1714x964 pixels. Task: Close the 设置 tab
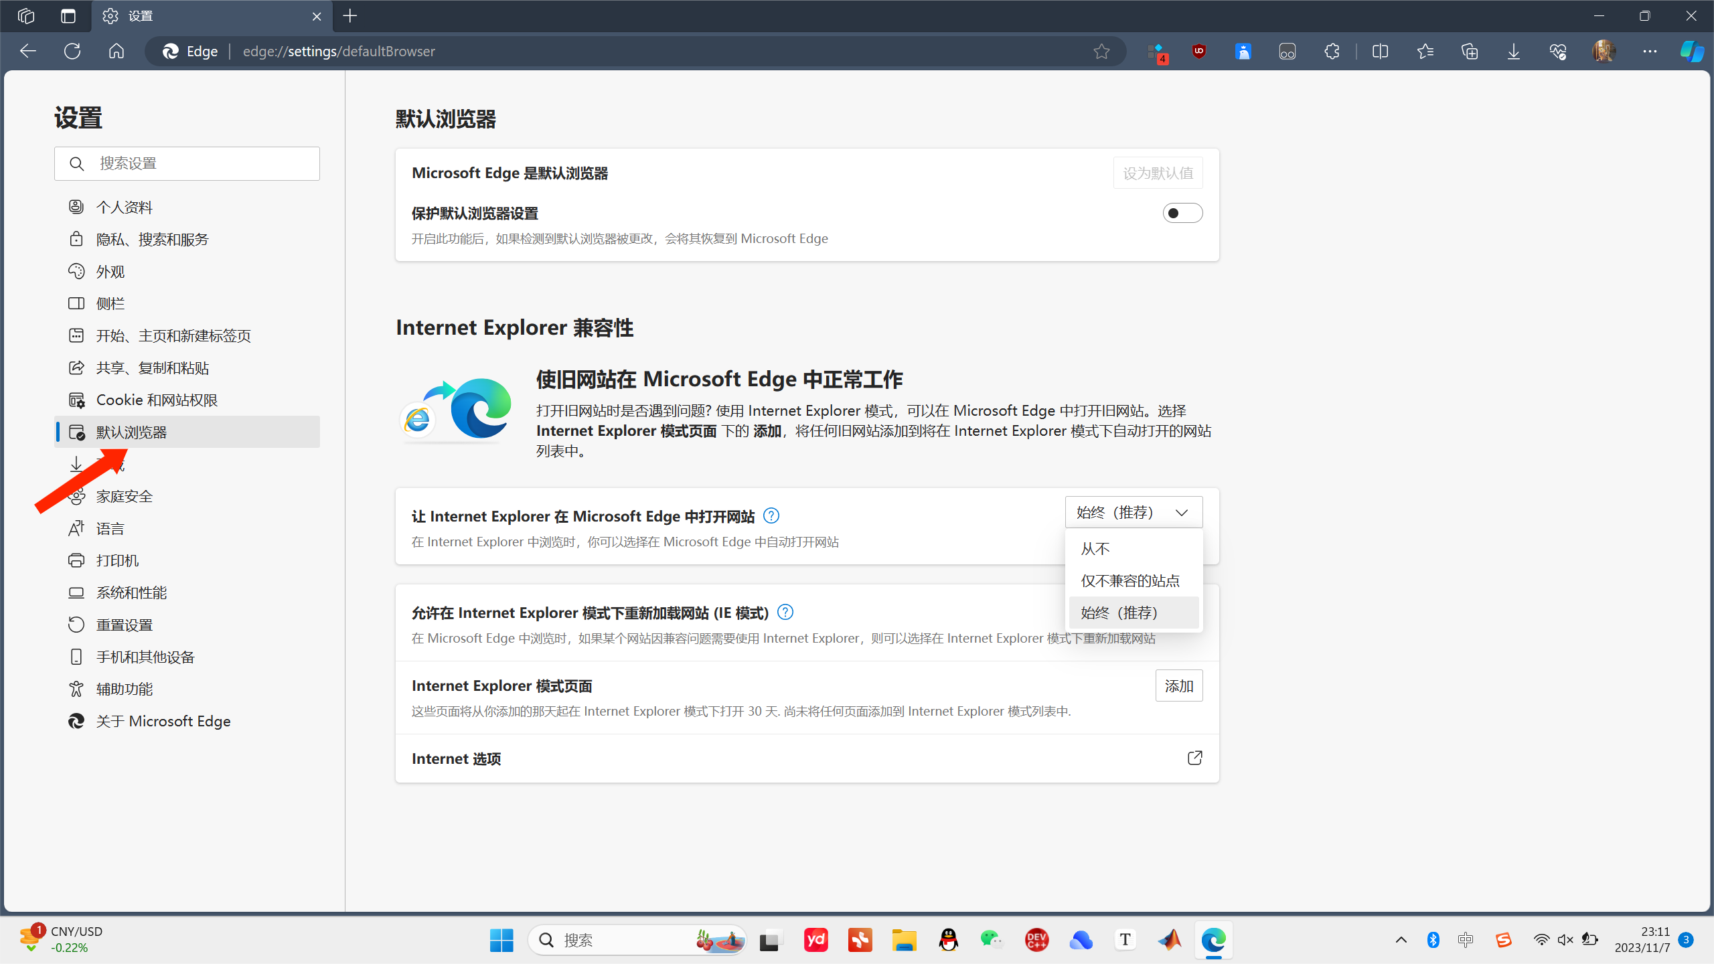pyautogui.click(x=317, y=16)
